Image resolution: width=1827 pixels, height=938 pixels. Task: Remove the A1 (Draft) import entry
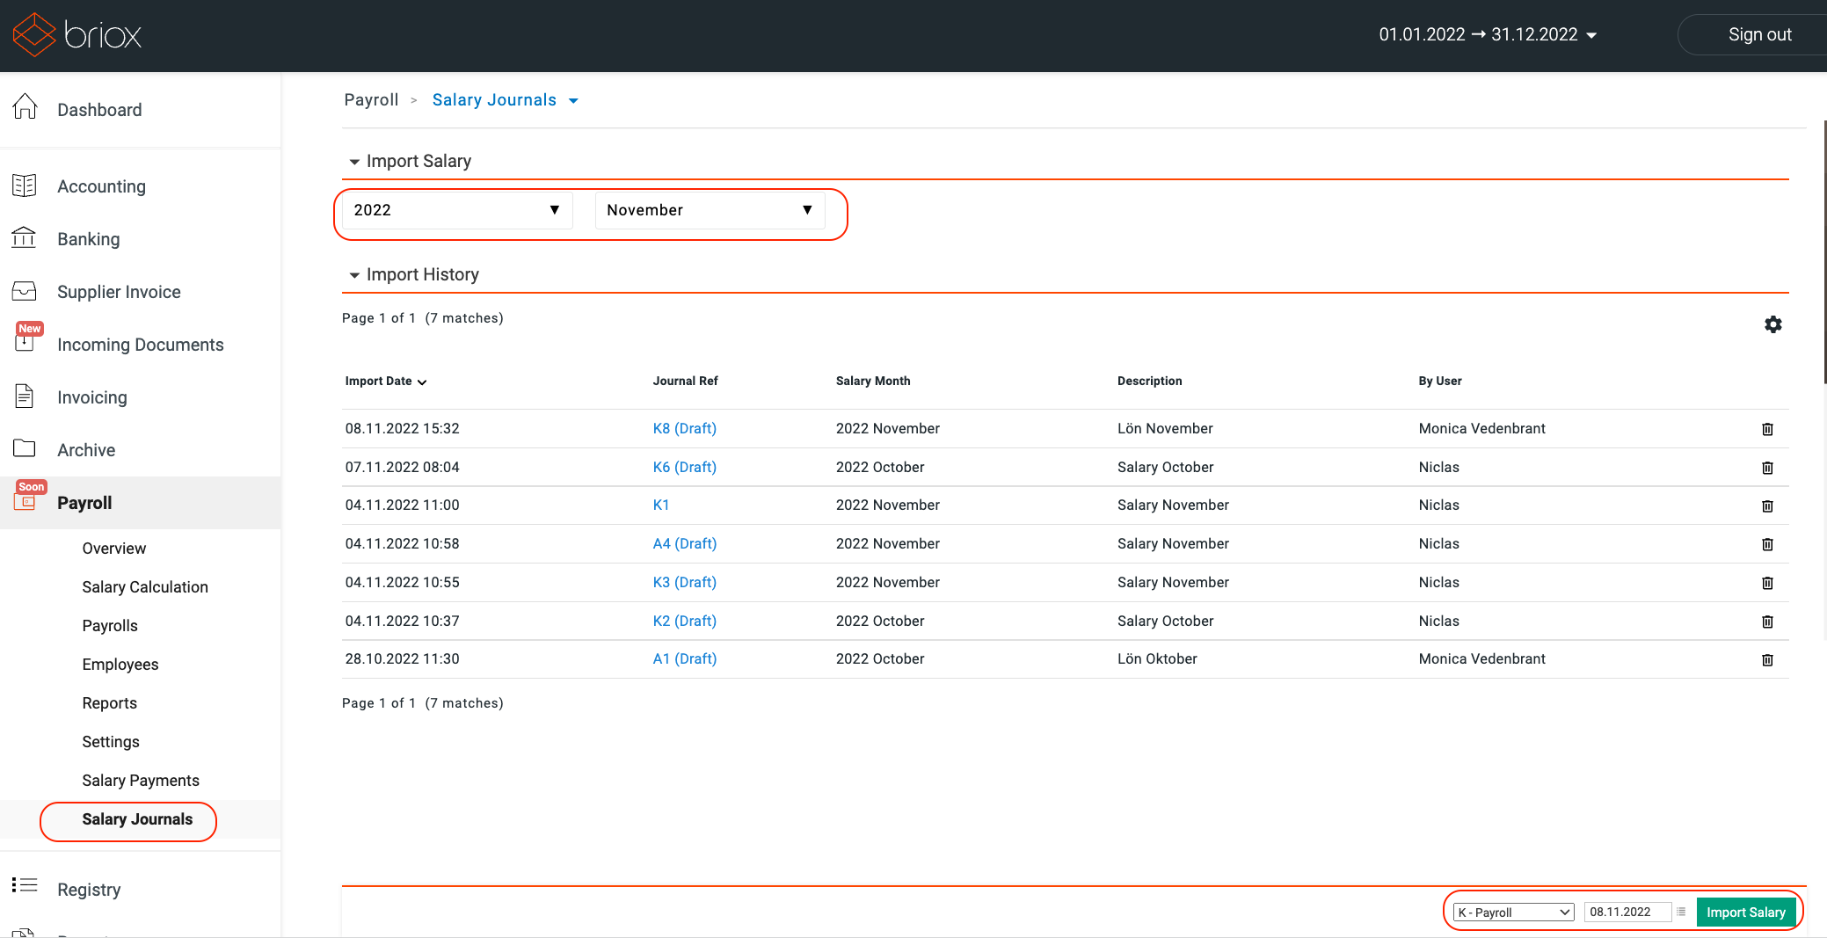pyautogui.click(x=1767, y=659)
